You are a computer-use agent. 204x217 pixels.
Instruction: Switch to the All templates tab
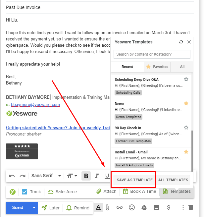tap(182, 67)
